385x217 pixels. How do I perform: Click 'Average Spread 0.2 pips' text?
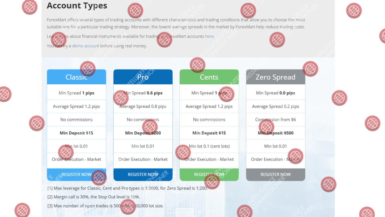click(x=276, y=106)
